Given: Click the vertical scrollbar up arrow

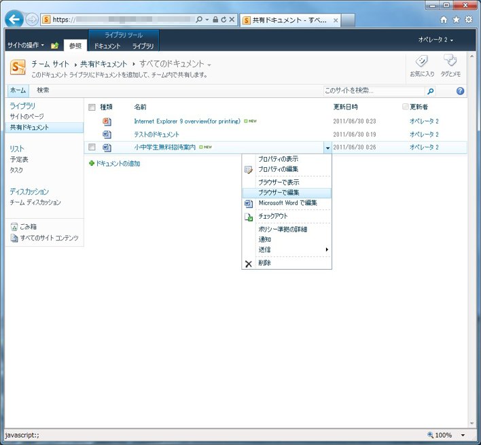Looking at the screenshot, I should pos(471,57).
